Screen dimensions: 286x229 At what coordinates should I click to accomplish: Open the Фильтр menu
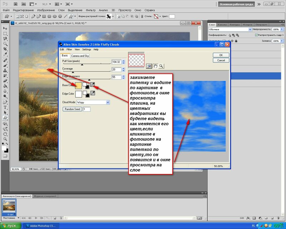point(90,10)
